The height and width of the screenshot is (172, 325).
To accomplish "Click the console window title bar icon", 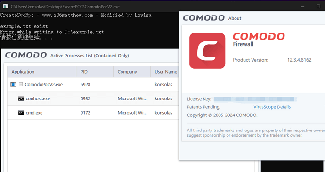I will (x=6, y=7).
